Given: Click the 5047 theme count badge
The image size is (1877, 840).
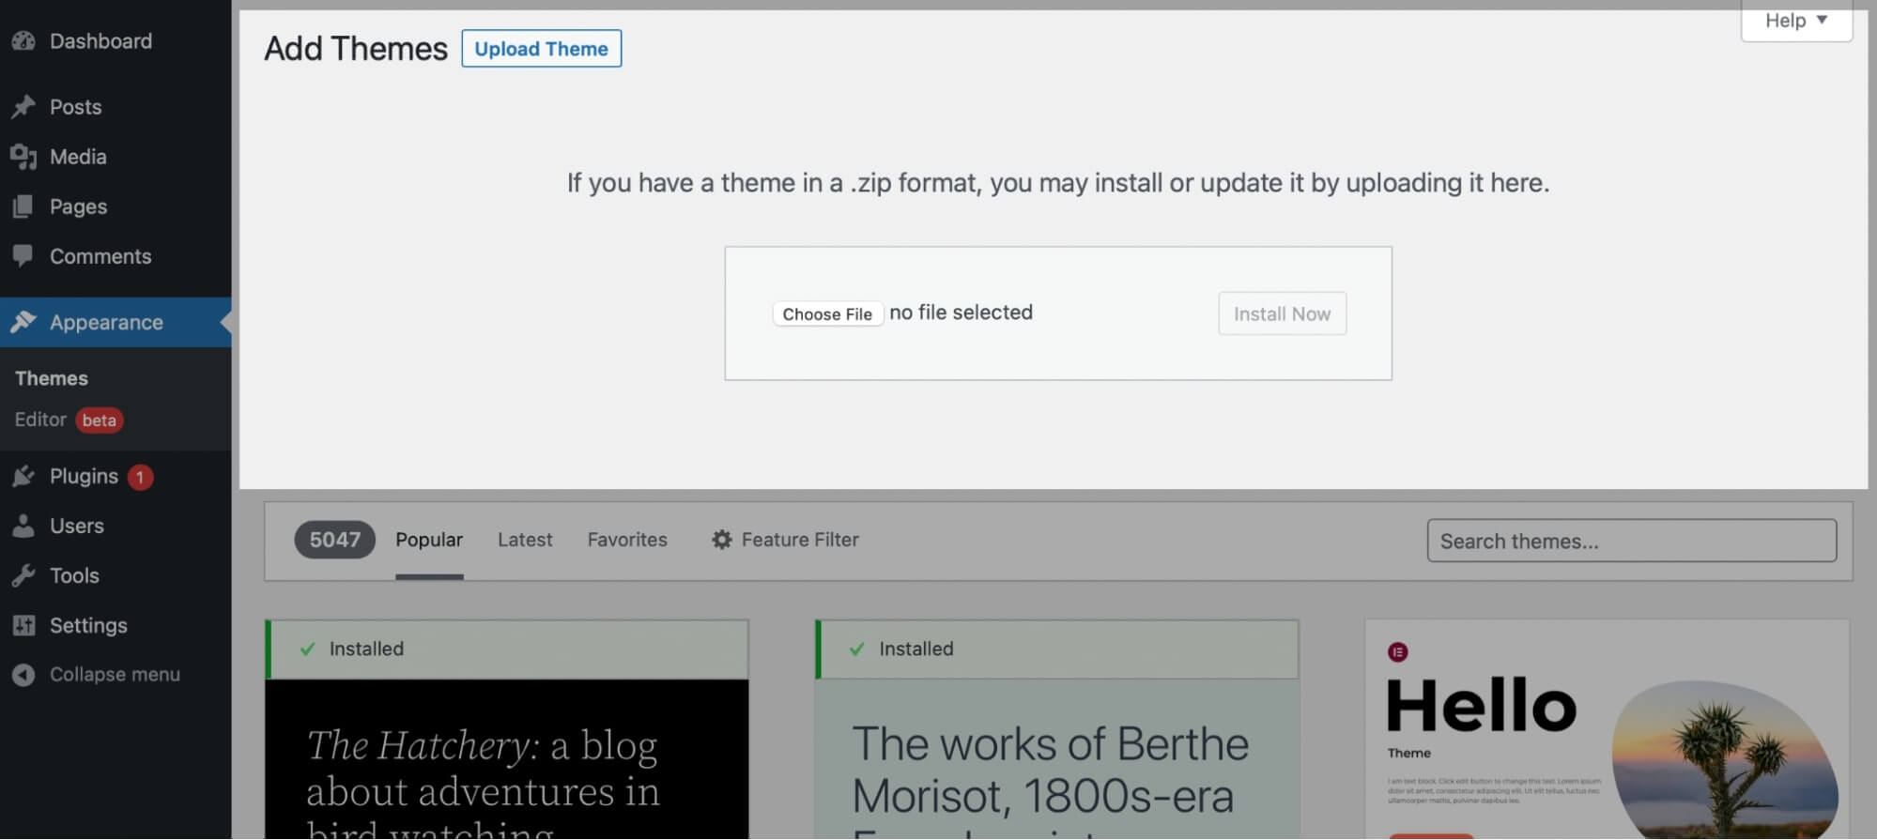Looking at the screenshot, I should pyautogui.click(x=335, y=540).
